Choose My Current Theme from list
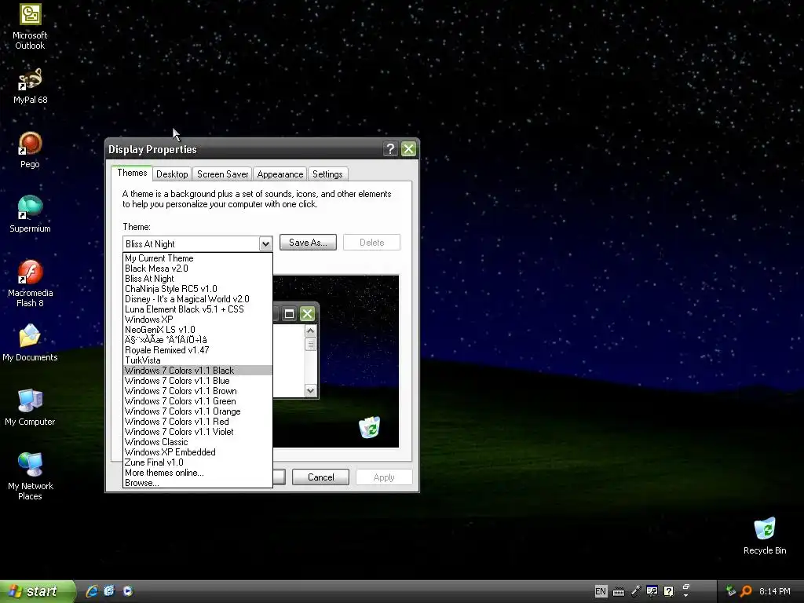This screenshot has height=603, width=804. pyautogui.click(x=197, y=258)
